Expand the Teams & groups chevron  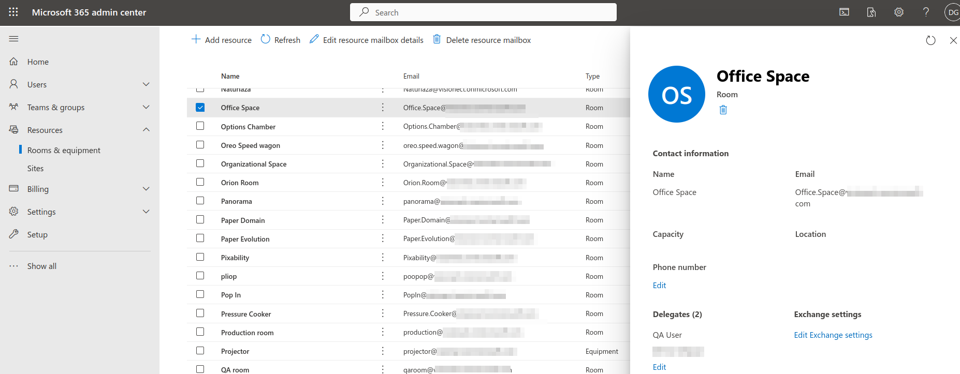(x=146, y=107)
